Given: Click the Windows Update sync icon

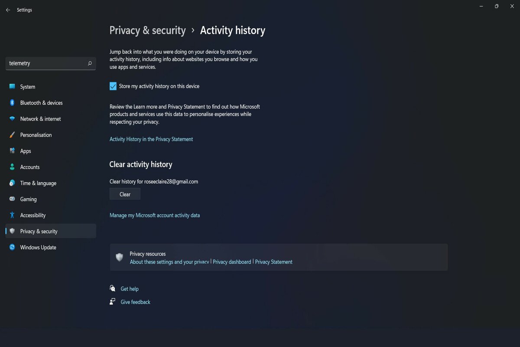Looking at the screenshot, I should (x=12, y=247).
